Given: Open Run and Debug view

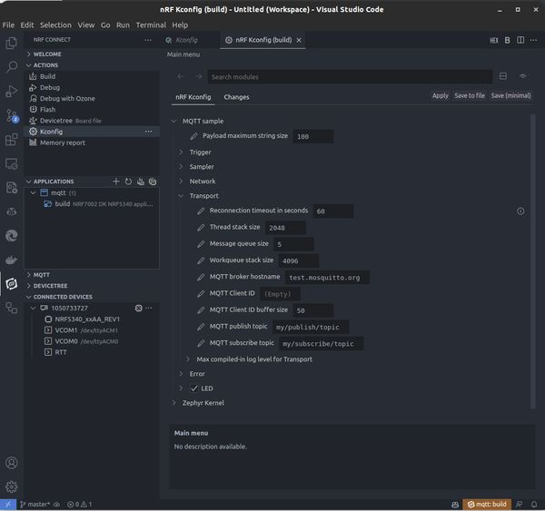Looking at the screenshot, I should tap(12, 91).
